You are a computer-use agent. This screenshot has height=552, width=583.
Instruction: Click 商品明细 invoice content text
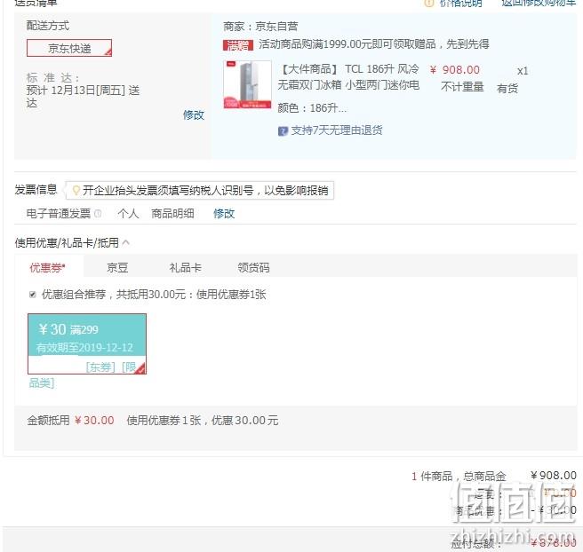tap(172, 214)
